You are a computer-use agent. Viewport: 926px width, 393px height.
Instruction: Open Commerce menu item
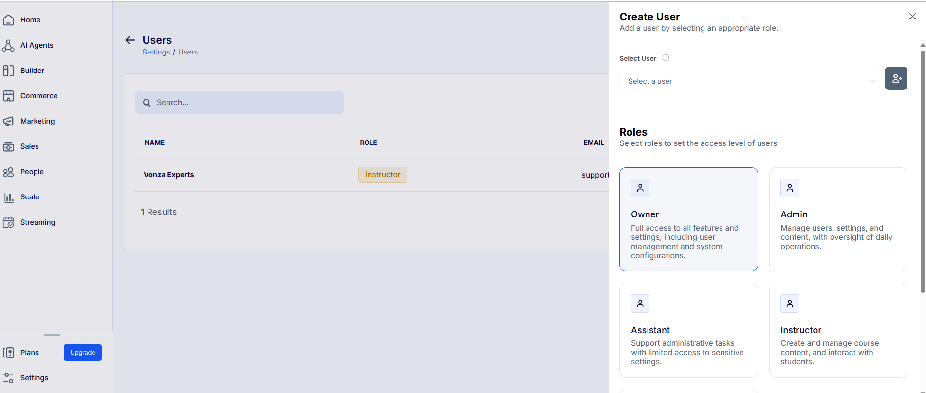[39, 96]
